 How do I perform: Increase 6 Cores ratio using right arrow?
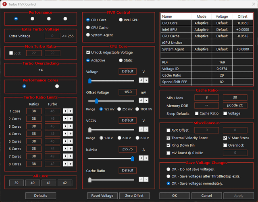[x=71, y=149]
